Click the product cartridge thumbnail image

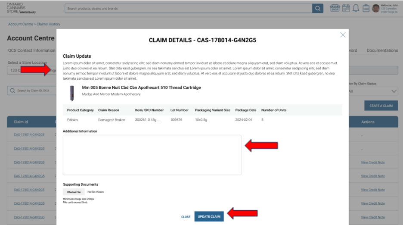[x=72, y=93]
